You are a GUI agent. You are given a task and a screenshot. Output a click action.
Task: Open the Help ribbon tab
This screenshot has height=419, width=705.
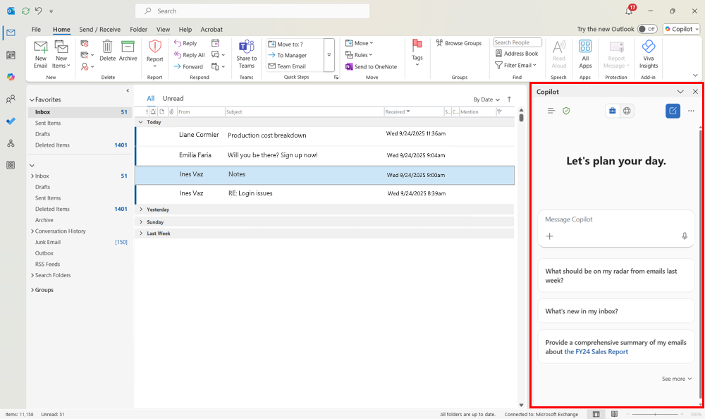(x=185, y=29)
